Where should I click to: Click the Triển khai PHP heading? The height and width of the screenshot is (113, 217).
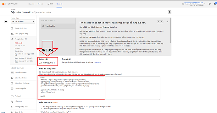click(45, 103)
